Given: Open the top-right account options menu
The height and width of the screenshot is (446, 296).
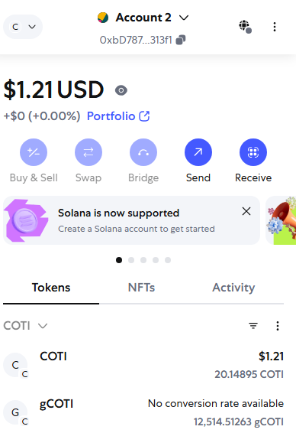Looking at the screenshot, I should (x=275, y=27).
